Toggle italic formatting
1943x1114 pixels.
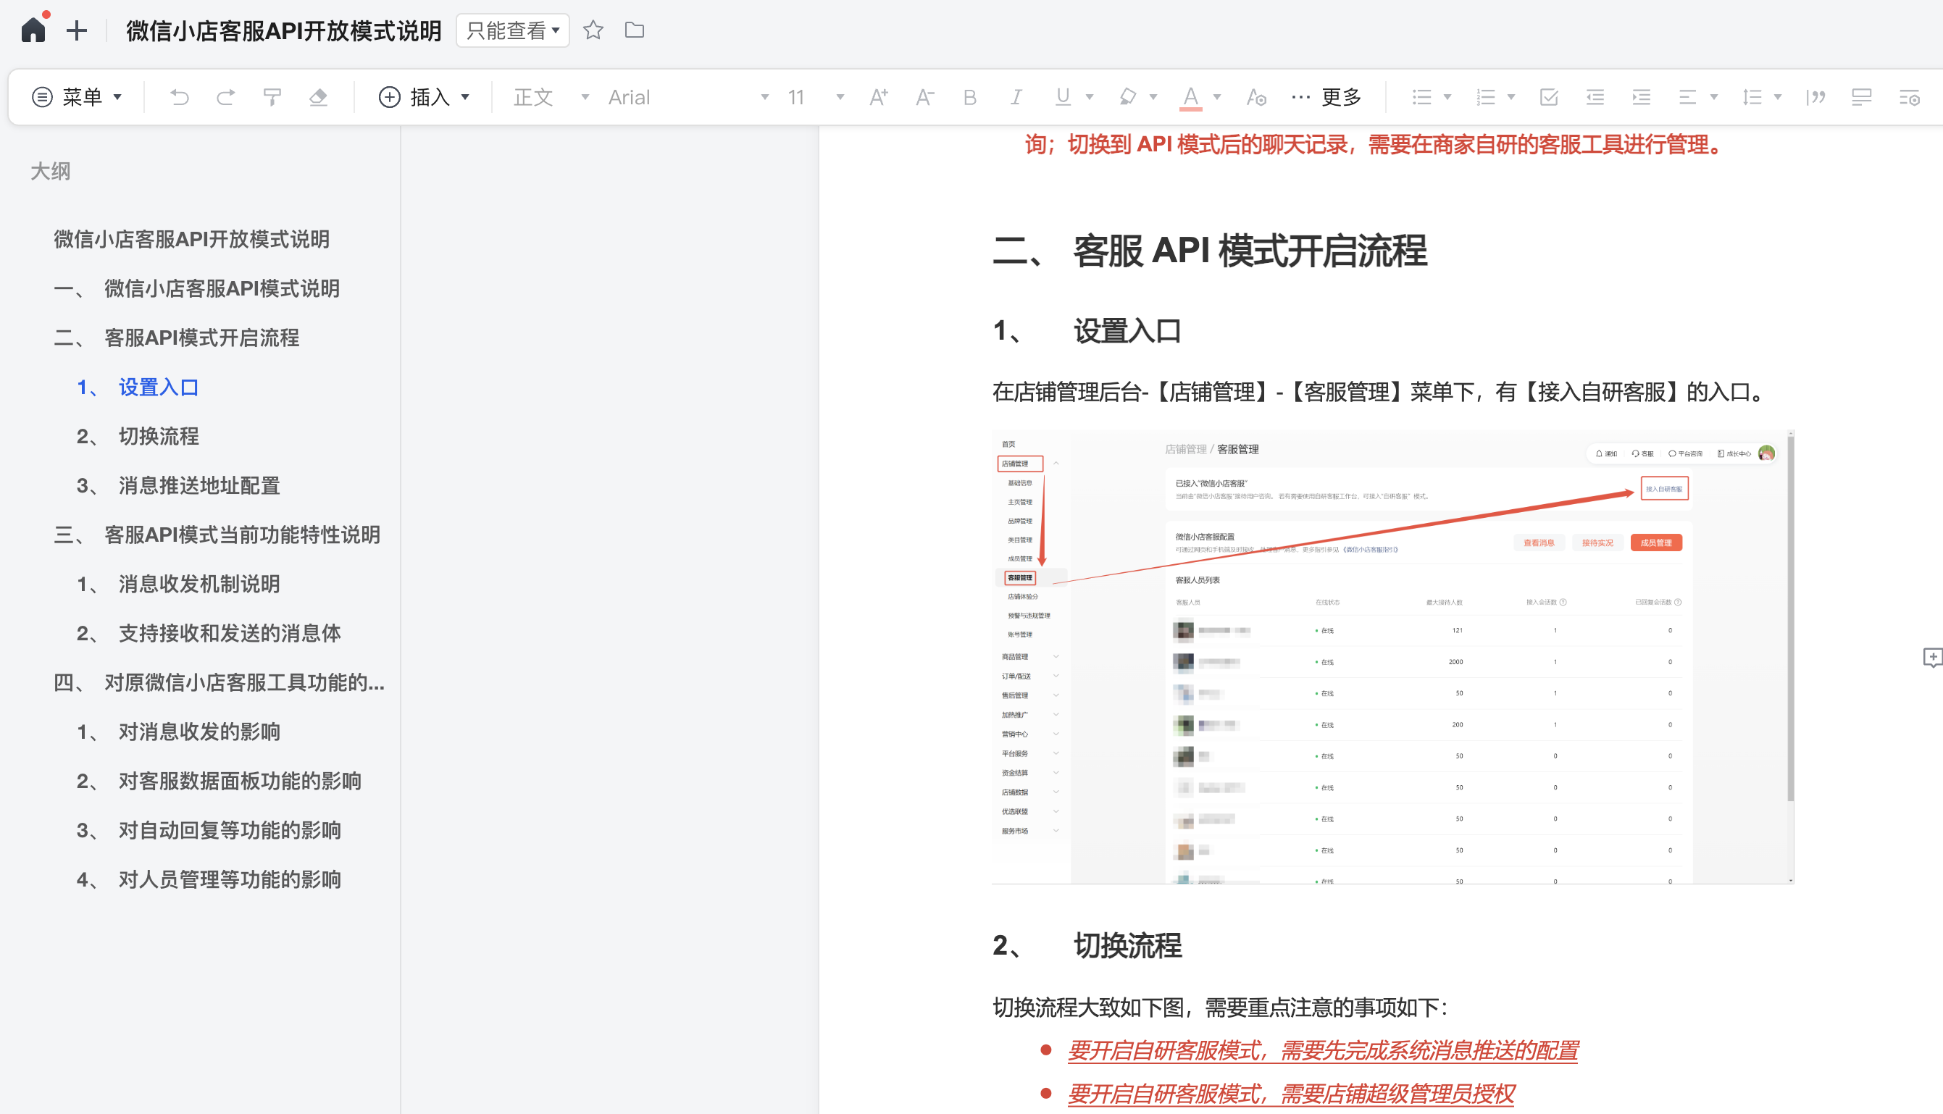coord(1016,97)
